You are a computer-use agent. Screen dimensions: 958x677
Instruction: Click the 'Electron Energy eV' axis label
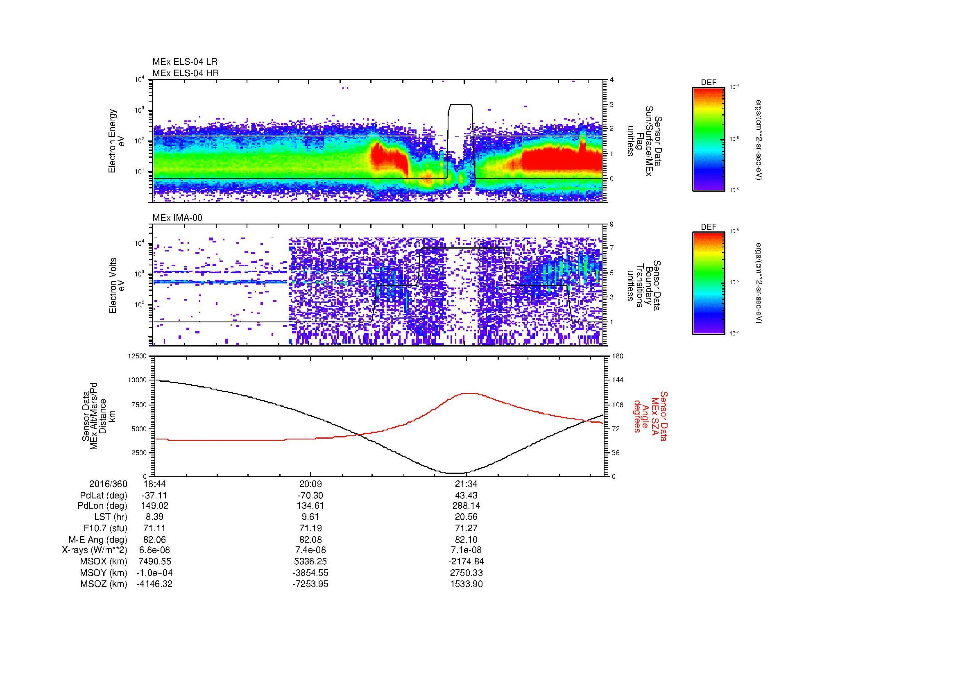[117, 141]
